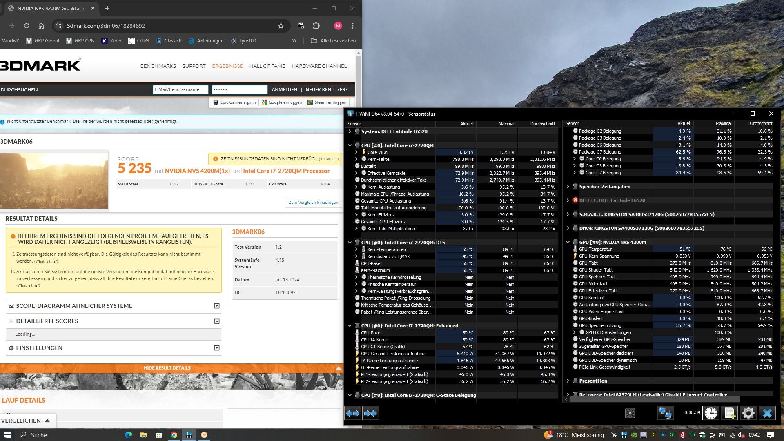This screenshot has width=784, height=441.
Task: Open Microsoft Store from the taskbar
Action: tap(158, 435)
